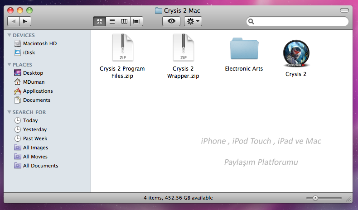Switch to column view
358x210 pixels.
(x=124, y=21)
